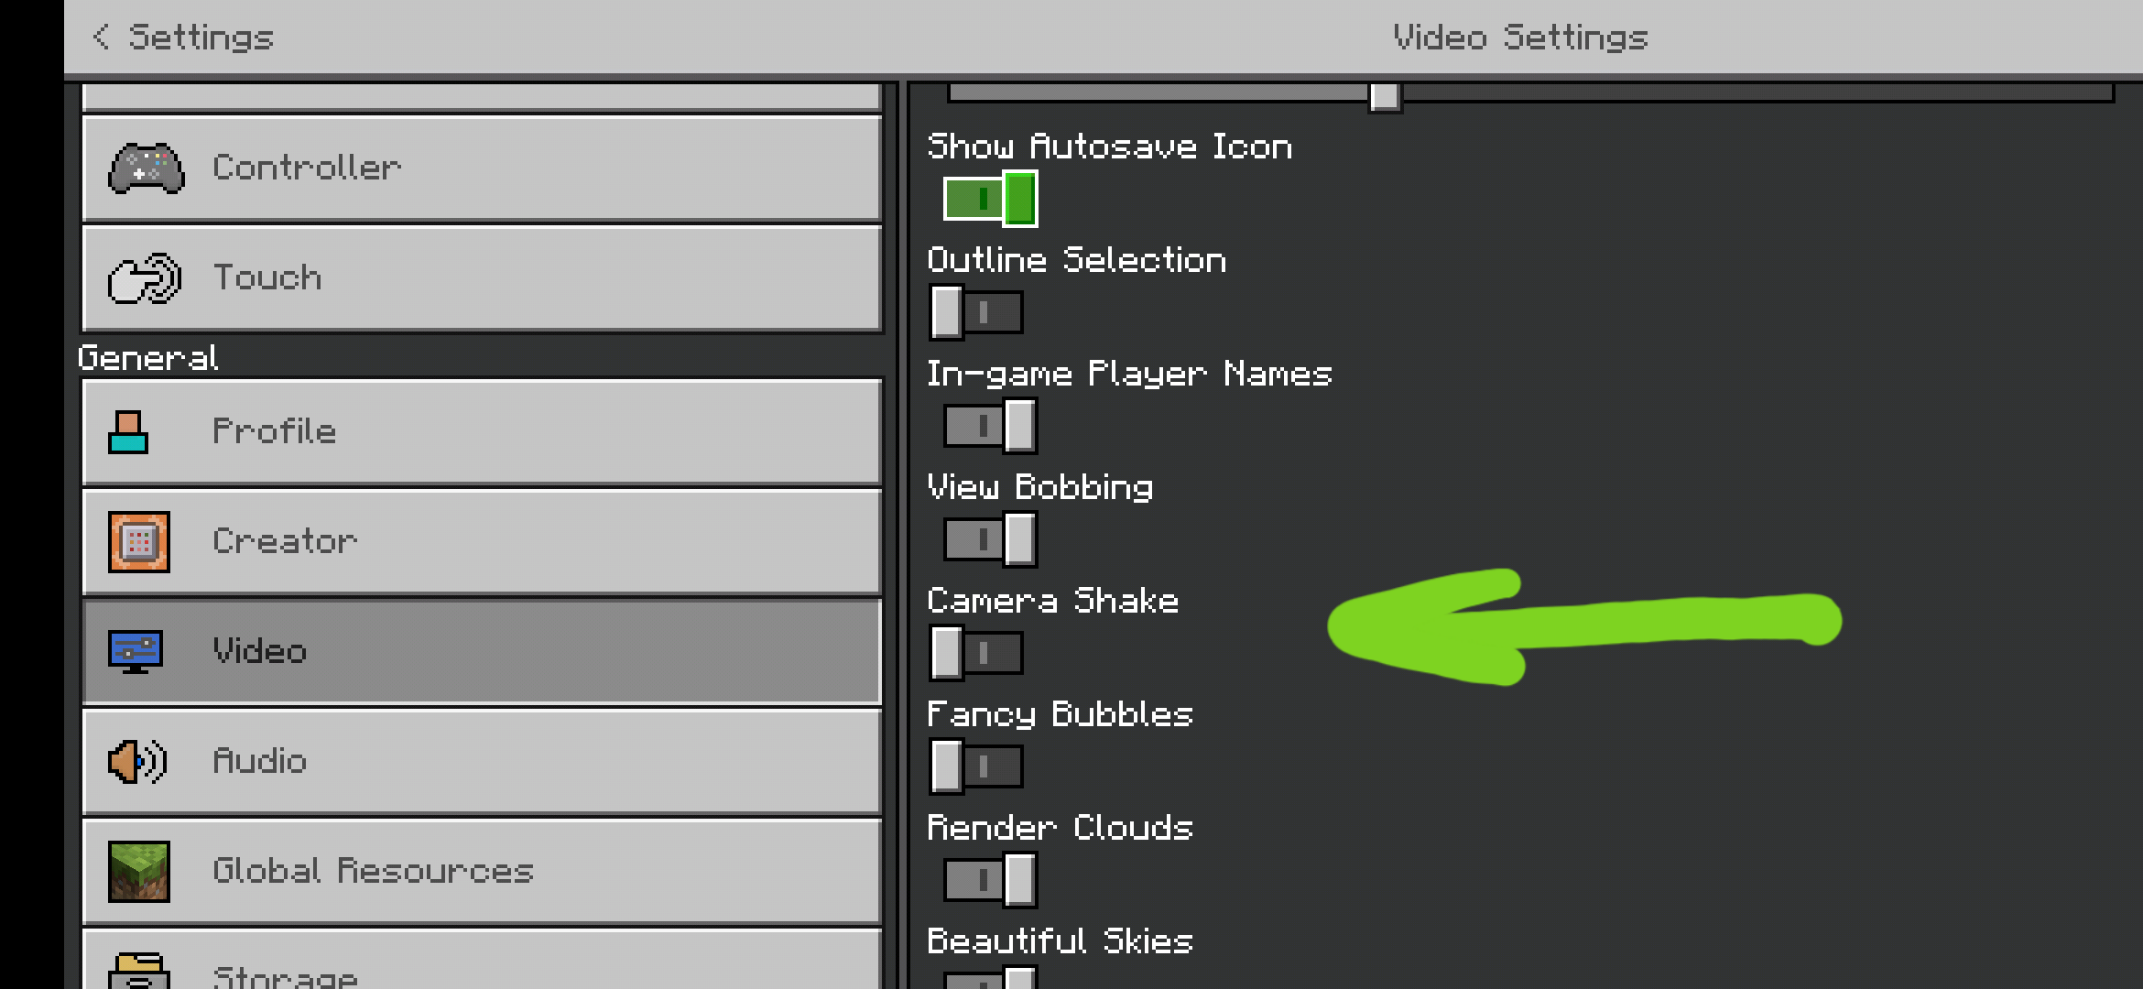Click the Global Resources grass block icon
Screen dimensions: 2143x989
(139, 871)
